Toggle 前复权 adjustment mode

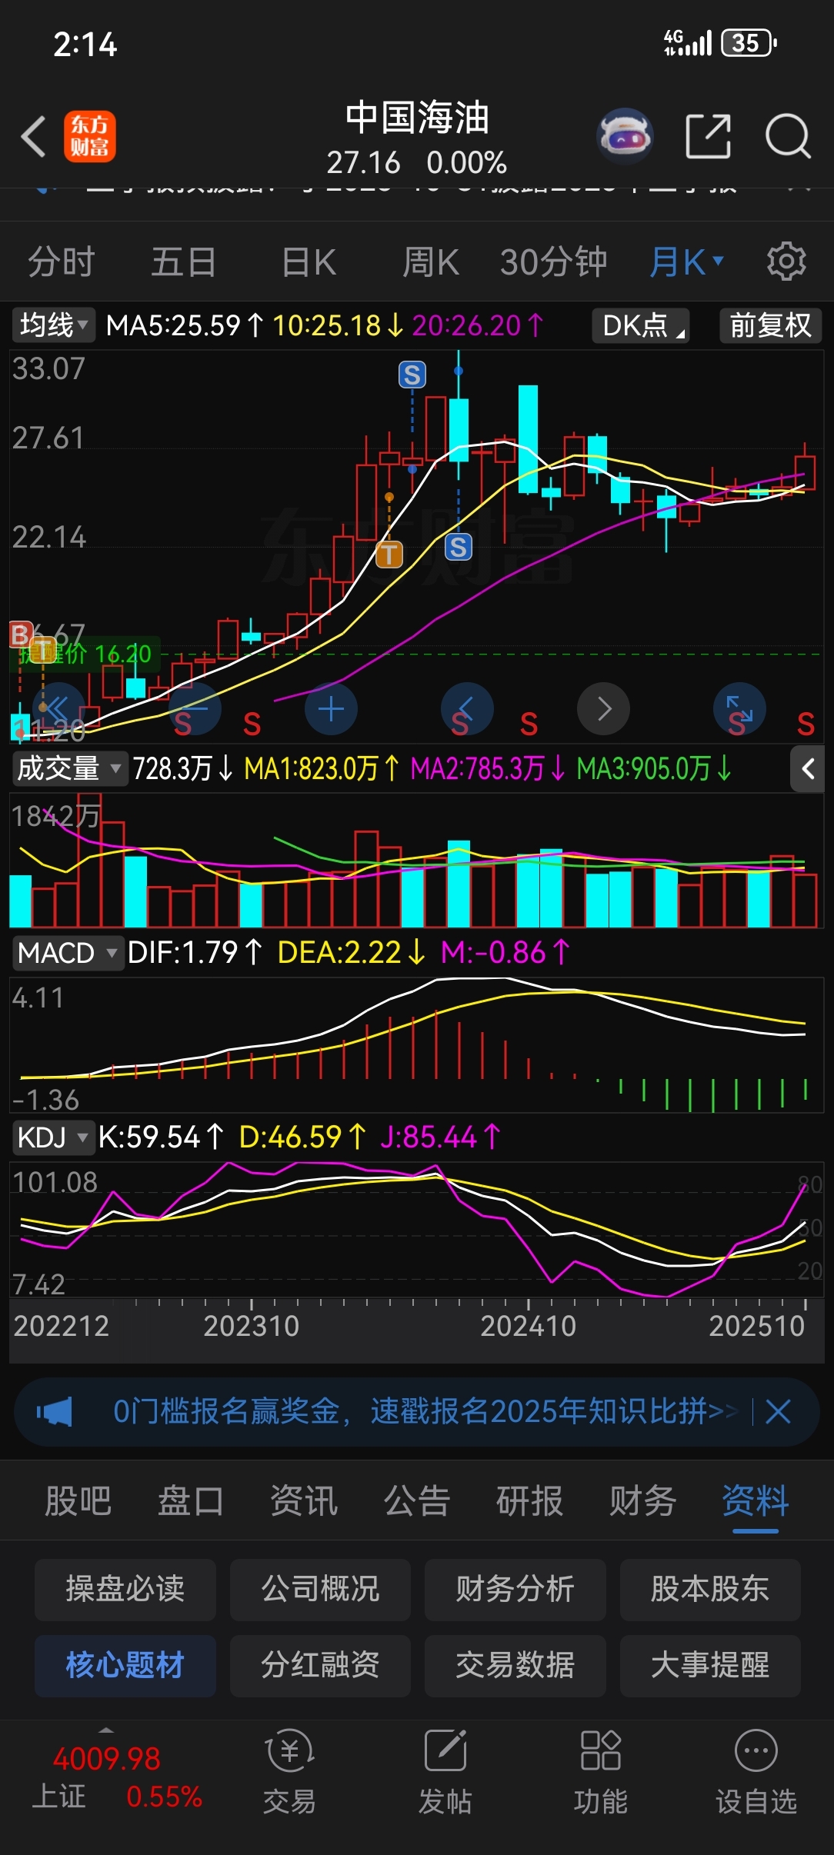tap(770, 325)
